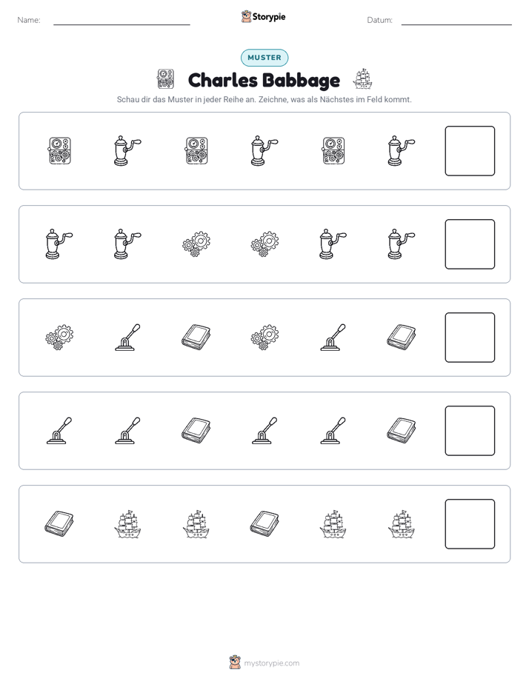Click the Charles Babbage title heading
The width and height of the screenshot is (529, 684).
(x=264, y=80)
